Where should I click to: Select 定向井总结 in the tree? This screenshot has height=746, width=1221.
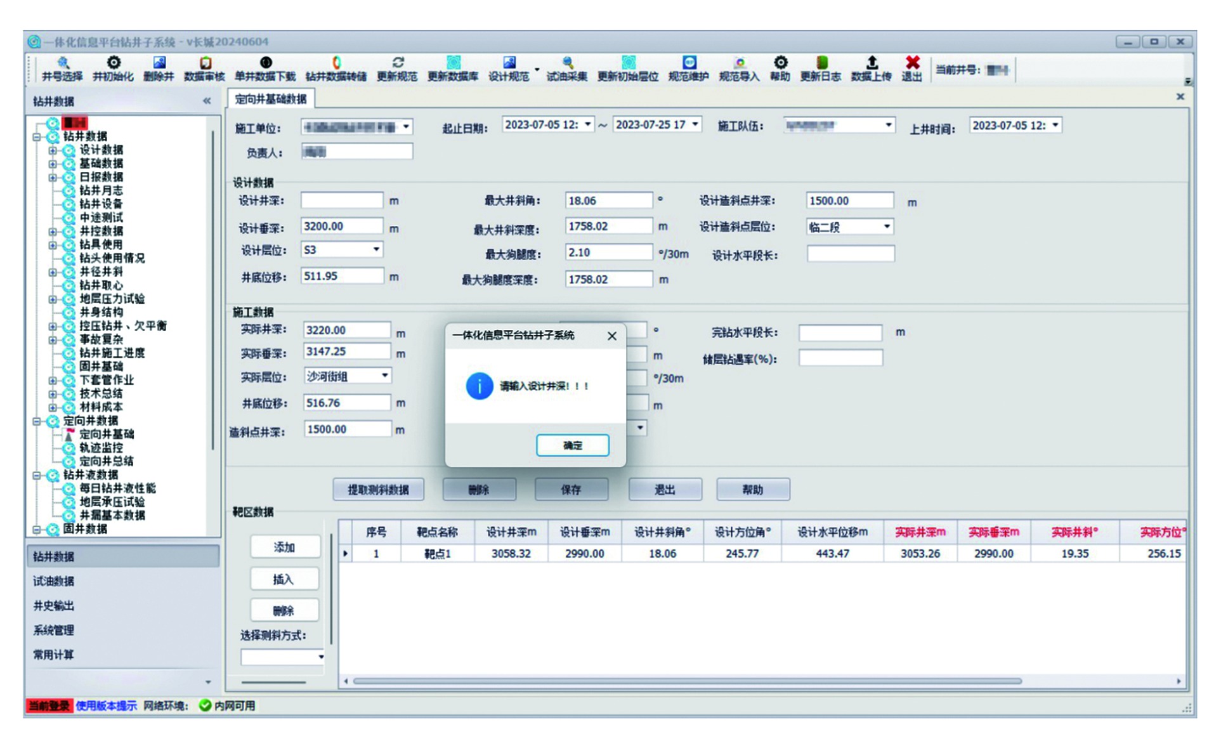[x=107, y=461]
